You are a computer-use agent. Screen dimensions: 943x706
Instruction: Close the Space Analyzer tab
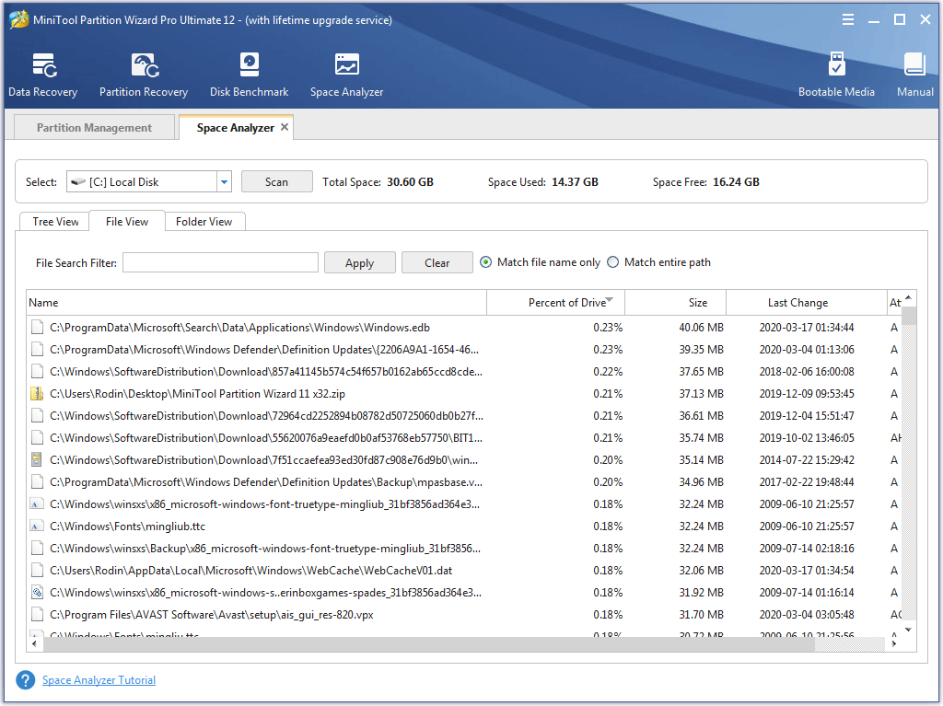(x=285, y=127)
